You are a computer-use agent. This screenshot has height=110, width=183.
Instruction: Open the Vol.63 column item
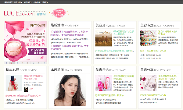coord(151,58)
